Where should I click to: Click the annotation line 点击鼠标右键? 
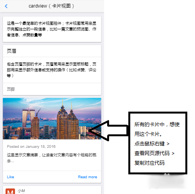coord(152,144)
